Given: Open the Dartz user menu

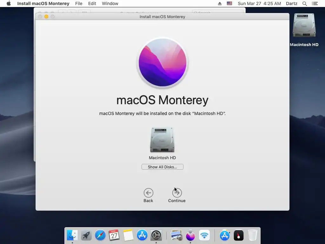Looking at the screenshot, I should click(x=291, y=3).
